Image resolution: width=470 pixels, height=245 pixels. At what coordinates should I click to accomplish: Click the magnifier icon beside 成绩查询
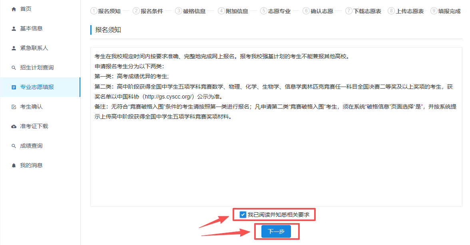[x=14, y=146]
